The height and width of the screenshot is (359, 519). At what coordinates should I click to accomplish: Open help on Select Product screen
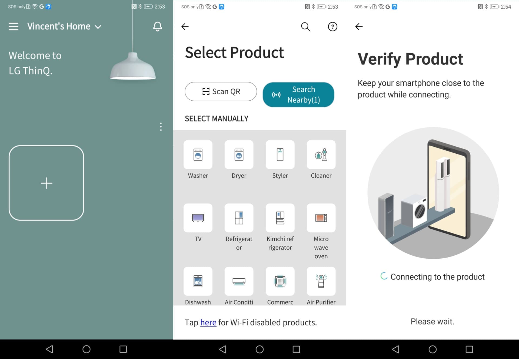332,27
